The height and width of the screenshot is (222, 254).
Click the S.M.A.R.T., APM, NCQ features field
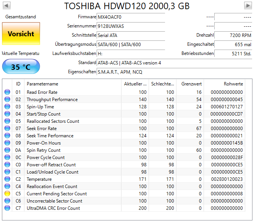click(x=175, y=72)
